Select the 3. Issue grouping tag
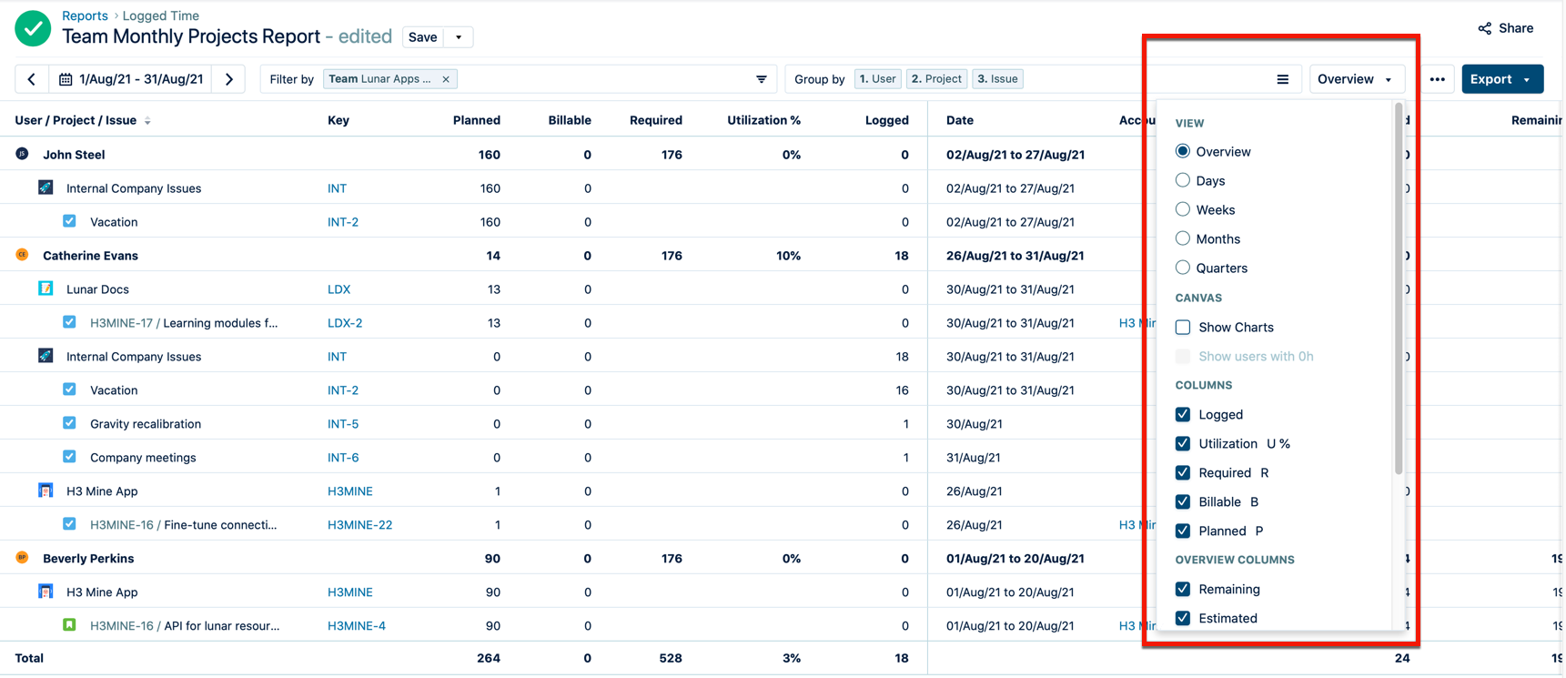Image resolution: width=1566 pixels, height=678 pixels. coord(997,79)
